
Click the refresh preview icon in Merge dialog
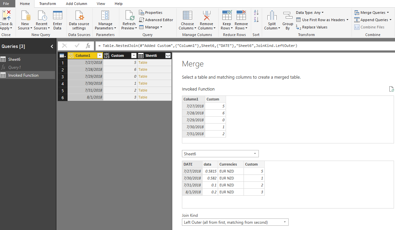pos(391,89)
